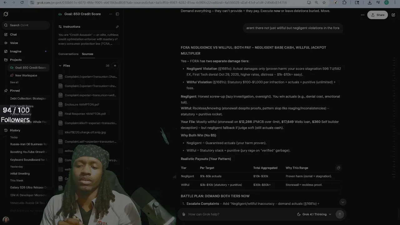Reload the page in the browser
The image size is (400, 225).
[x=22, y=2]
